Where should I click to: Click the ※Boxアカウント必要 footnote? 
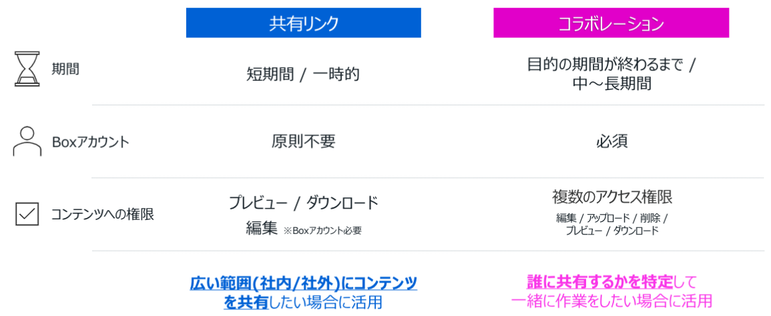tap(322, 231)
